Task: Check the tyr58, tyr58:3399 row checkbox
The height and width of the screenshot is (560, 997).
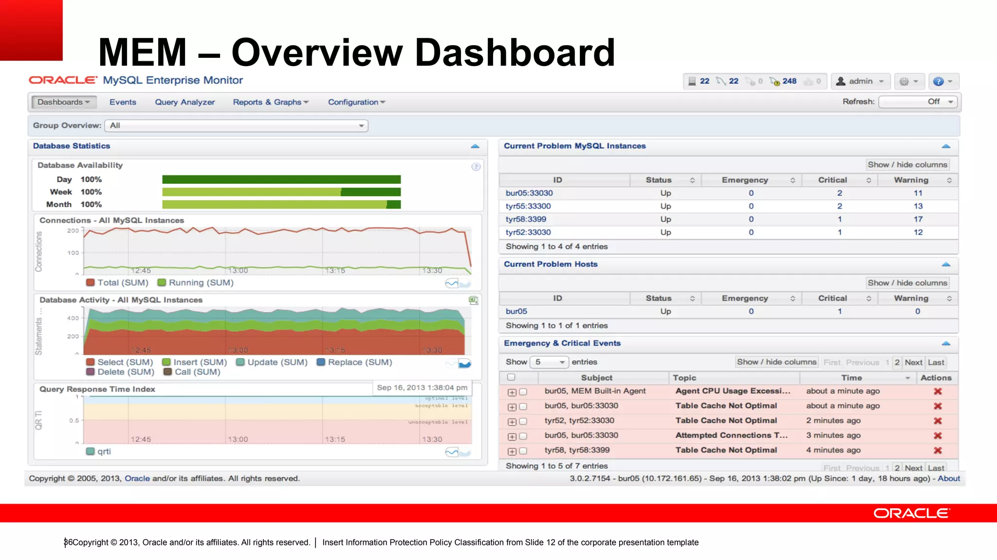Action: [523, 451]
